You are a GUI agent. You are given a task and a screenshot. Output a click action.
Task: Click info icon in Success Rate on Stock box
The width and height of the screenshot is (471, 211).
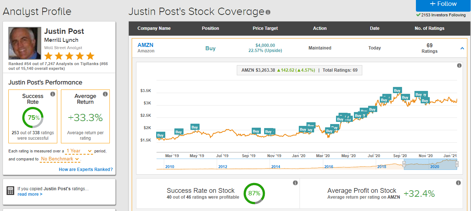(295, 183)
